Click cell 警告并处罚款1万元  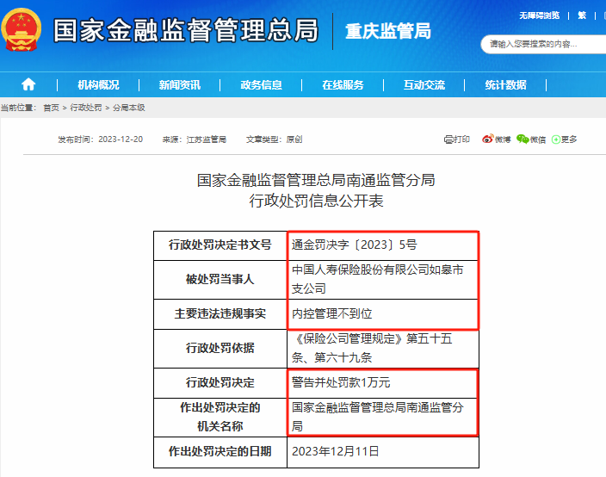tap(382, 383)
